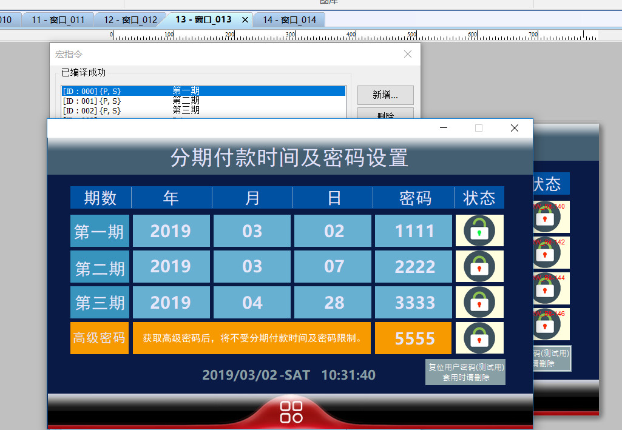Click the second period lock status icon
The width and height of the screenshot is (622, 430).
[479, 266]
